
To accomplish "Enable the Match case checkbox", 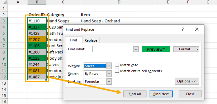I will click(x=117, y=65).
